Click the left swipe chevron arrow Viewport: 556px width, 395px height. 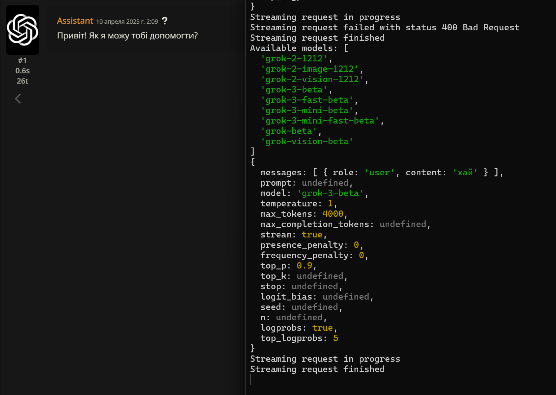point(18,99)
